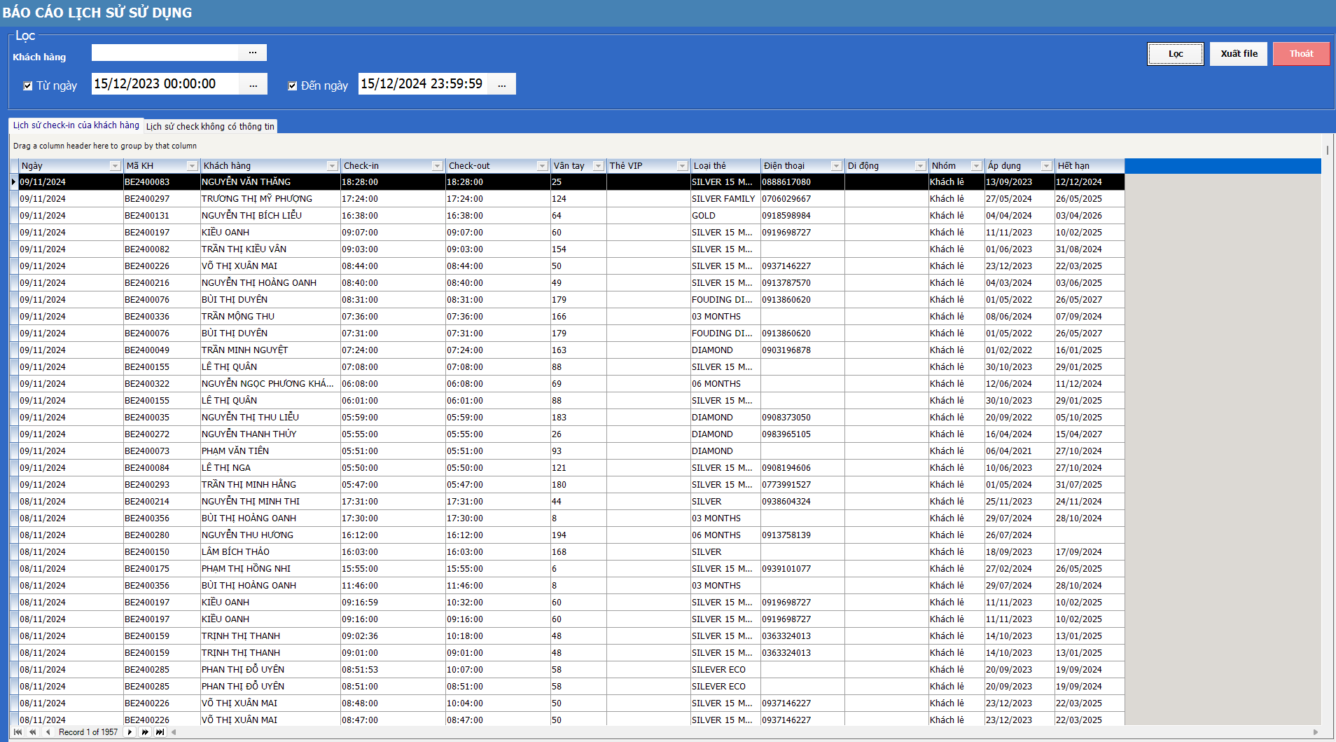
Task: Open date picker ellipsis for Từ ngày
Action: coord(253,84)
